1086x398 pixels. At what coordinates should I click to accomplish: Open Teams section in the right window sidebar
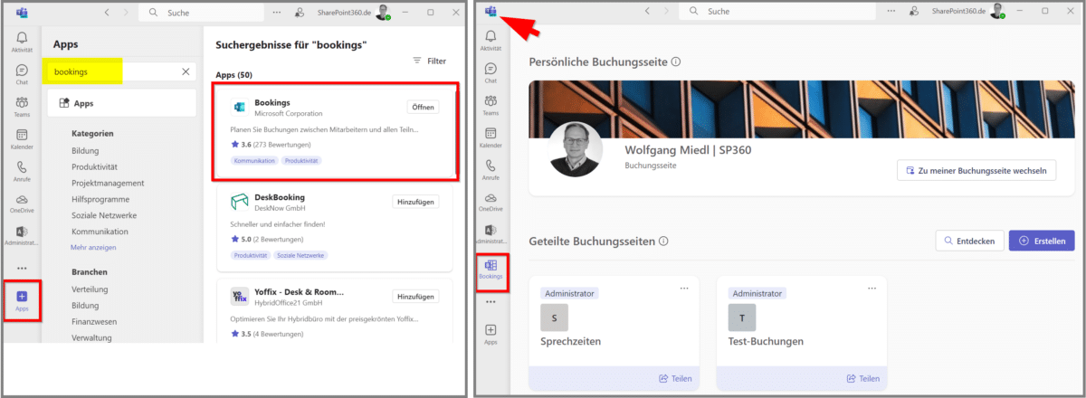[x=491, y=107]
